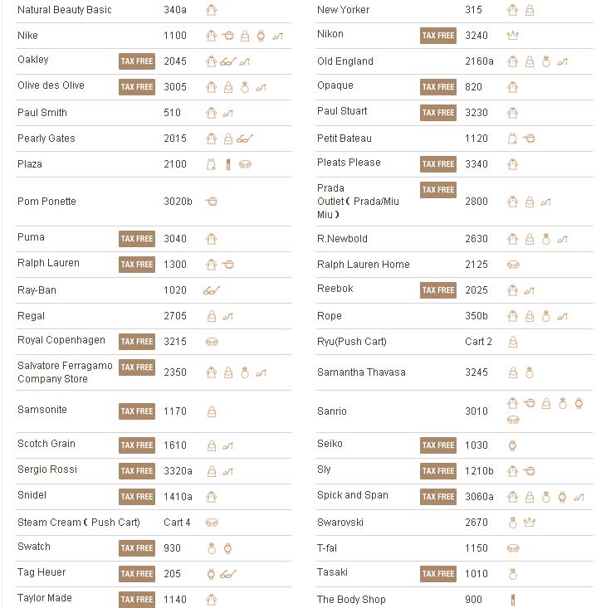Image resolution: width=601 pixels, height=608 pixels.
Task: Click the crown icon in Swarovski row
Action: [x=529, y=523]
